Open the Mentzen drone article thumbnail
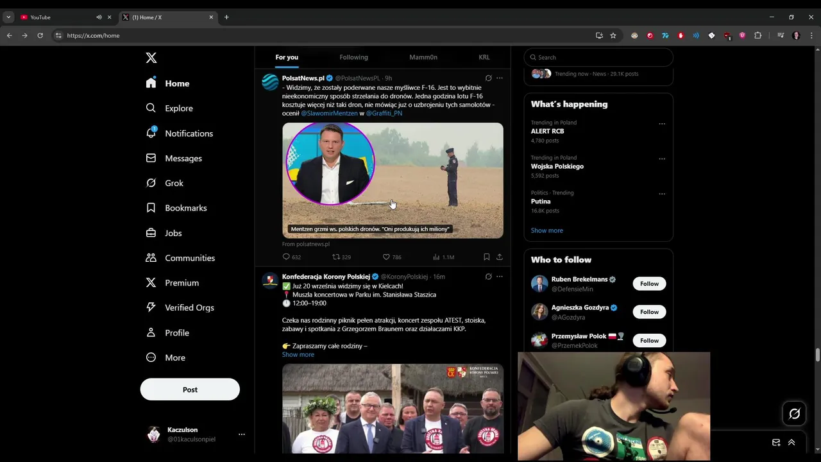 pyautogui.click(x=393, y=180)
